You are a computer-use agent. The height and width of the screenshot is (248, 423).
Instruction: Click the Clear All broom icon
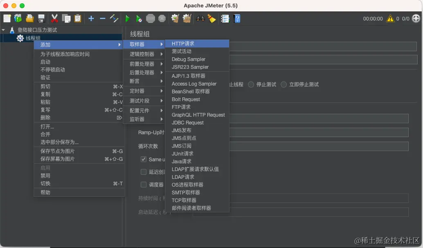click(x=187, y=18)
